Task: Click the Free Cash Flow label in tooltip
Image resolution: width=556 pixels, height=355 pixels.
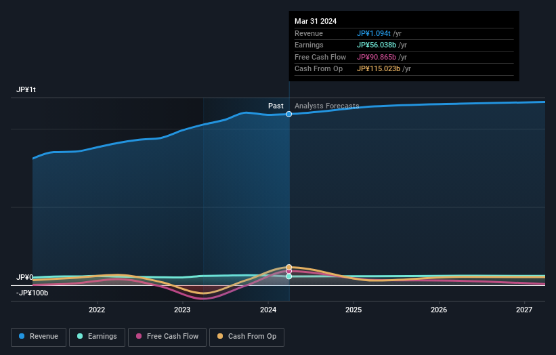Action: click(x=320, y=57)
